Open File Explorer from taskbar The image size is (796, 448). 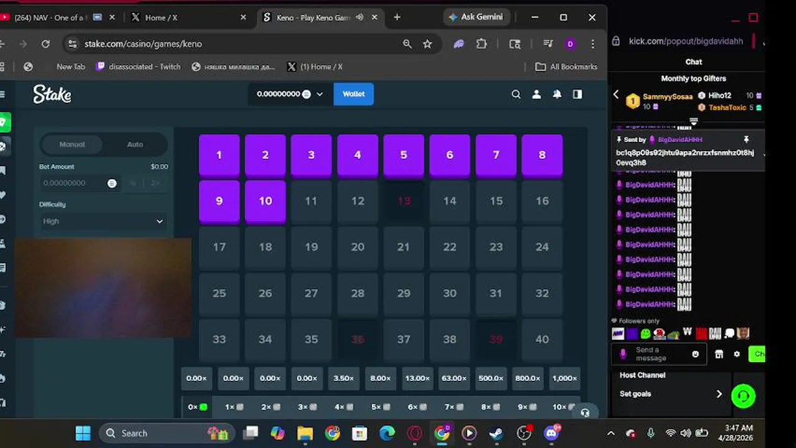(x=305, y=433)
